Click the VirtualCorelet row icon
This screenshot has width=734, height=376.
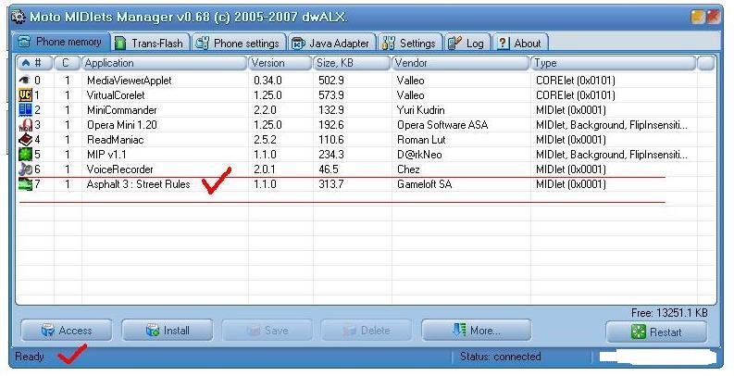[x=25, y=95]
